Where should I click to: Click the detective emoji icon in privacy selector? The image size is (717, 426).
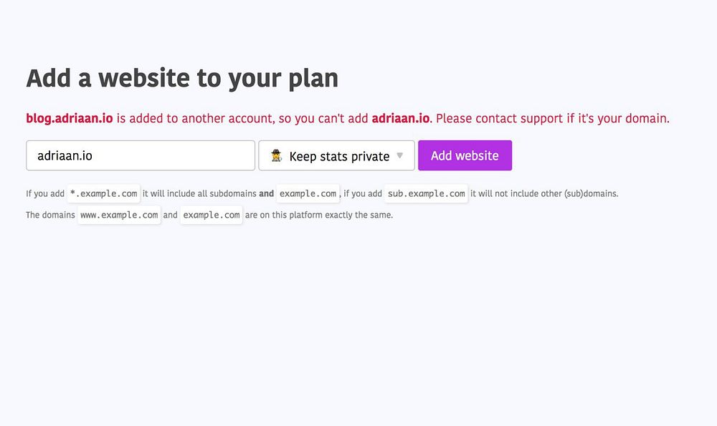276,156
